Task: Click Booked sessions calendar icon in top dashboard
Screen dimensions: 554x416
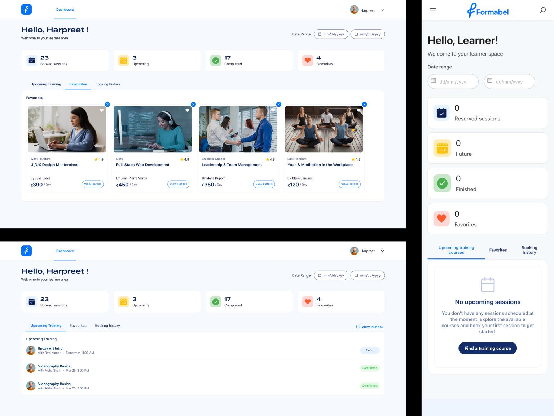Action: coord(32,61)
